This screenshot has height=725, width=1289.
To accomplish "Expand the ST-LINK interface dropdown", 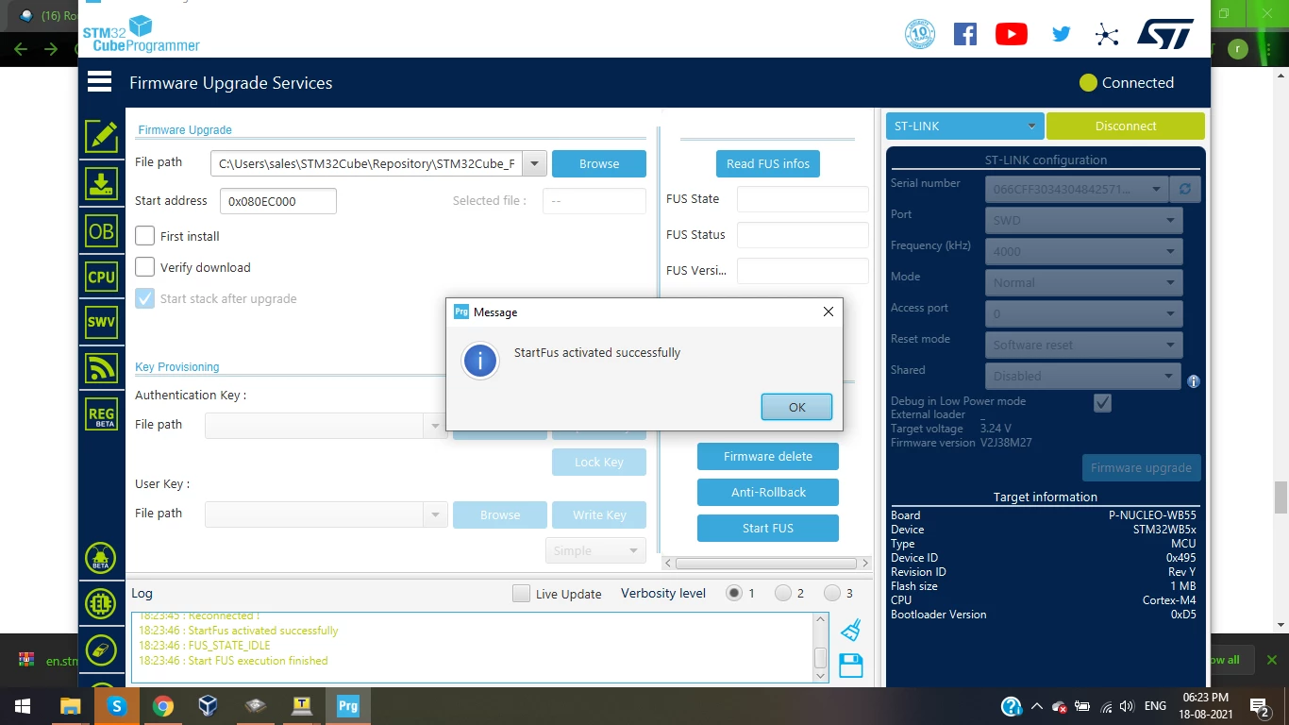I will [964, 126].
